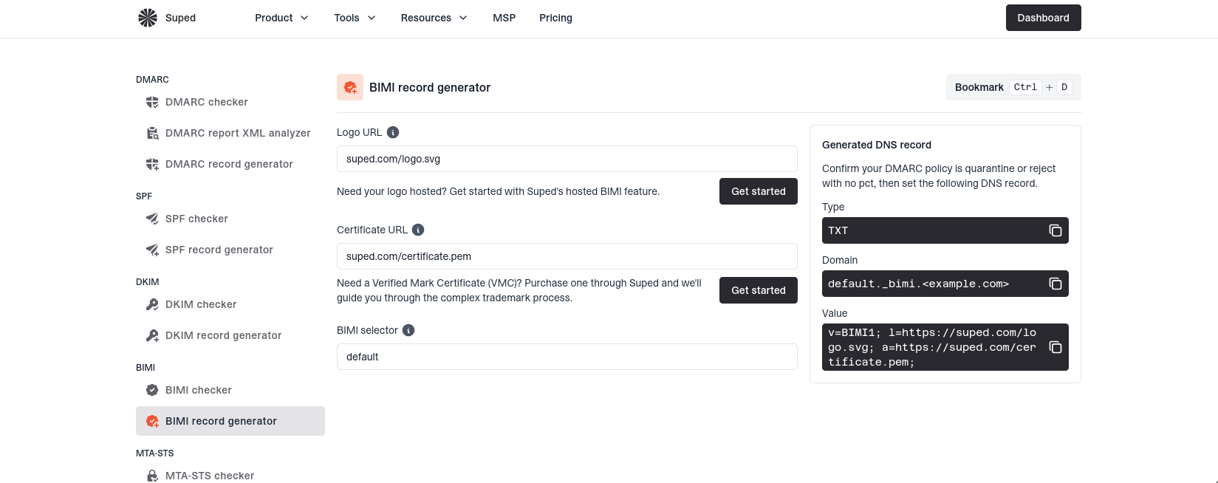Open the SPF checker tool
1218x483 pixels.
click(x=230, y=219)
